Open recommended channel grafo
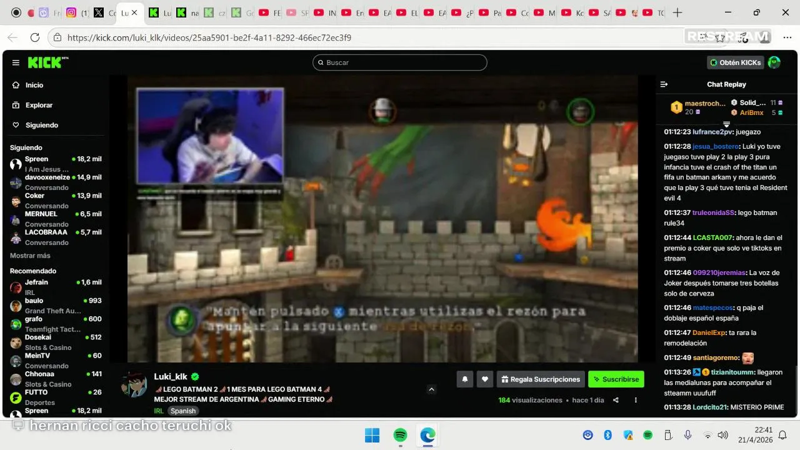This screenshot has width=800, height=450. pyautogui.click(x=55, y=324)
